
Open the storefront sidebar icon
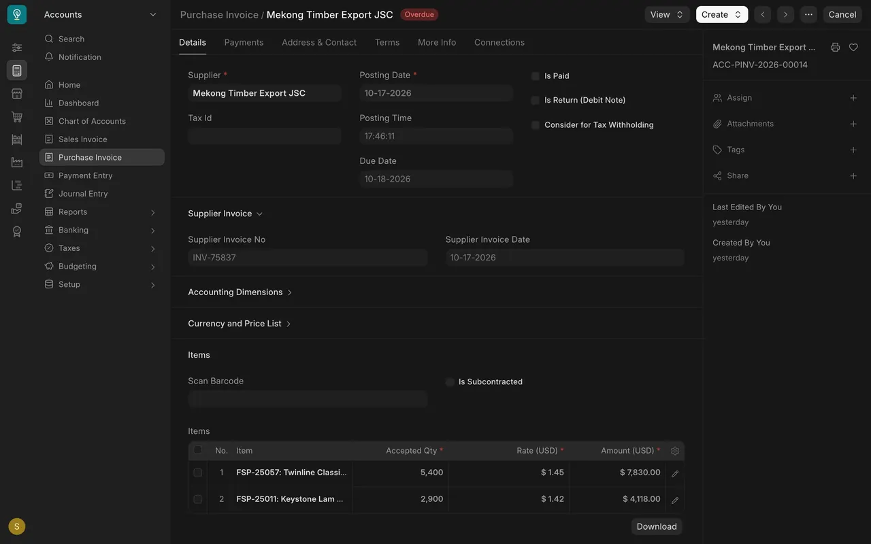(17, 94)
